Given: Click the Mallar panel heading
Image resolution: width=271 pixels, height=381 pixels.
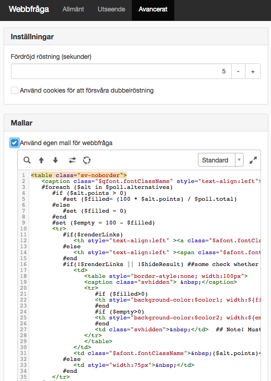Looking at the screenshot, I should point(21,123).
